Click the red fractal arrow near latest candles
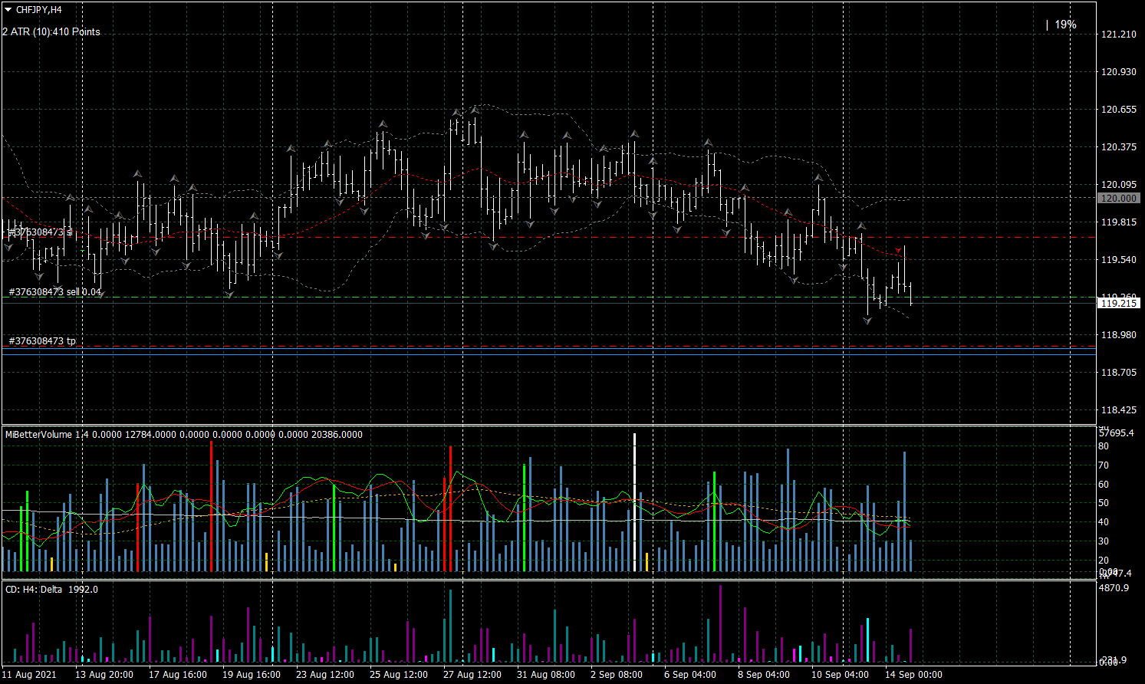1145x684 pixels. 899,251
